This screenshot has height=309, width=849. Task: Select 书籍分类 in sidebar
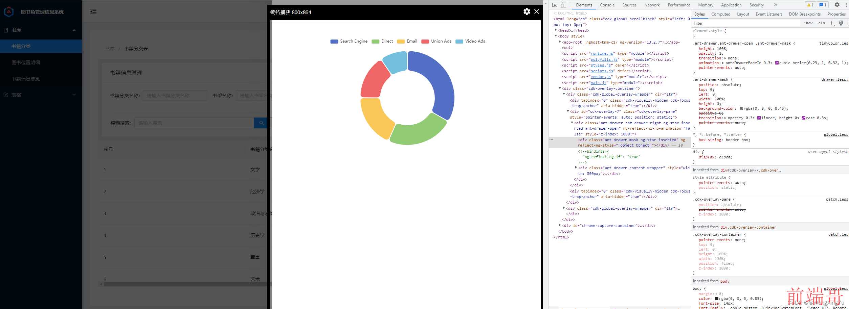41,46
